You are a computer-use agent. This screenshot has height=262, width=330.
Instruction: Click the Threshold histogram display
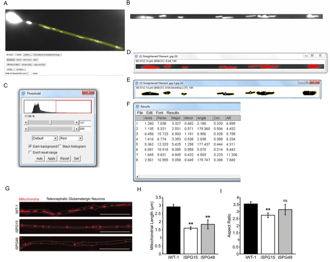pyautogui.click(x=58, y=107)
